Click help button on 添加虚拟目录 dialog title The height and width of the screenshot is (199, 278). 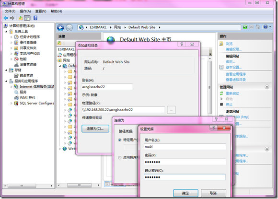[x=182, y=44]
